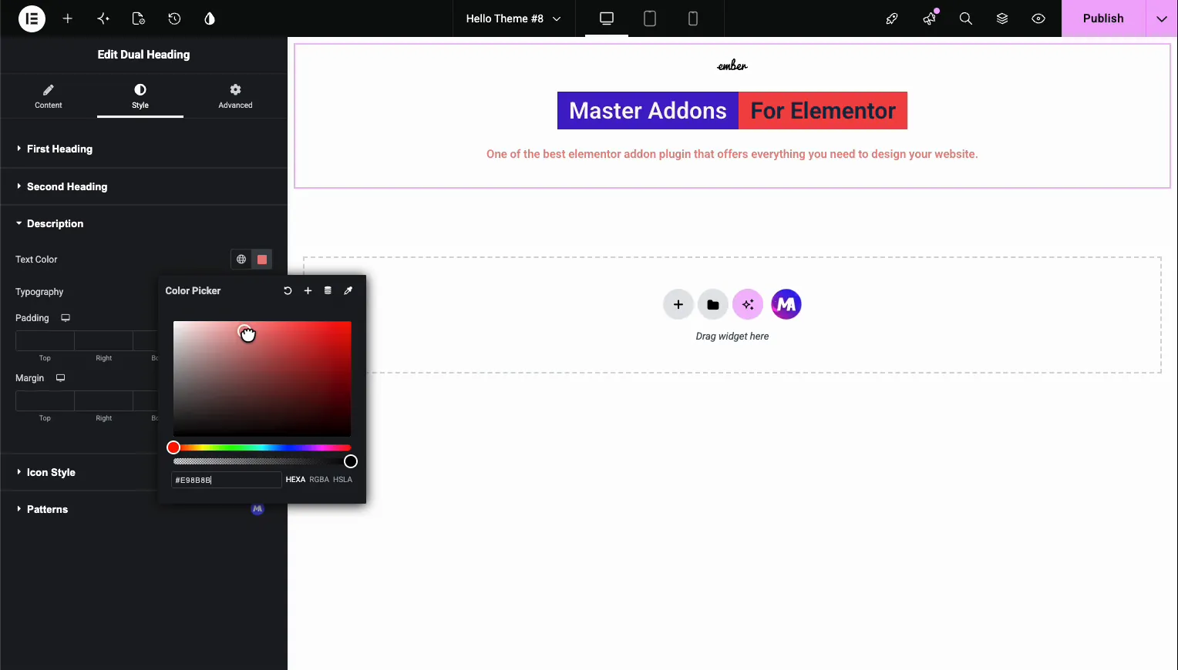Toggle Margin responsive device icon

(x=60, y=378)
